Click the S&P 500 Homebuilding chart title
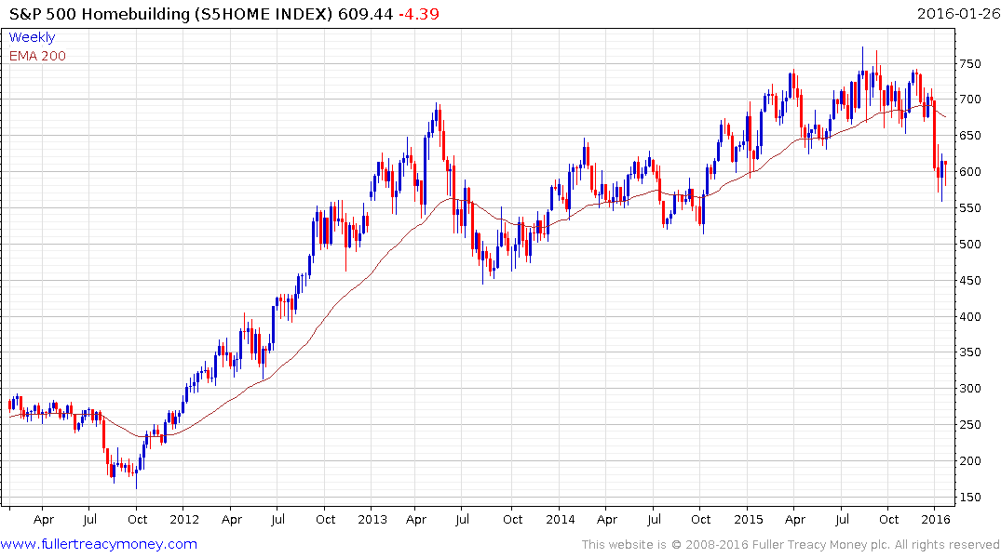 click(170, 14)
